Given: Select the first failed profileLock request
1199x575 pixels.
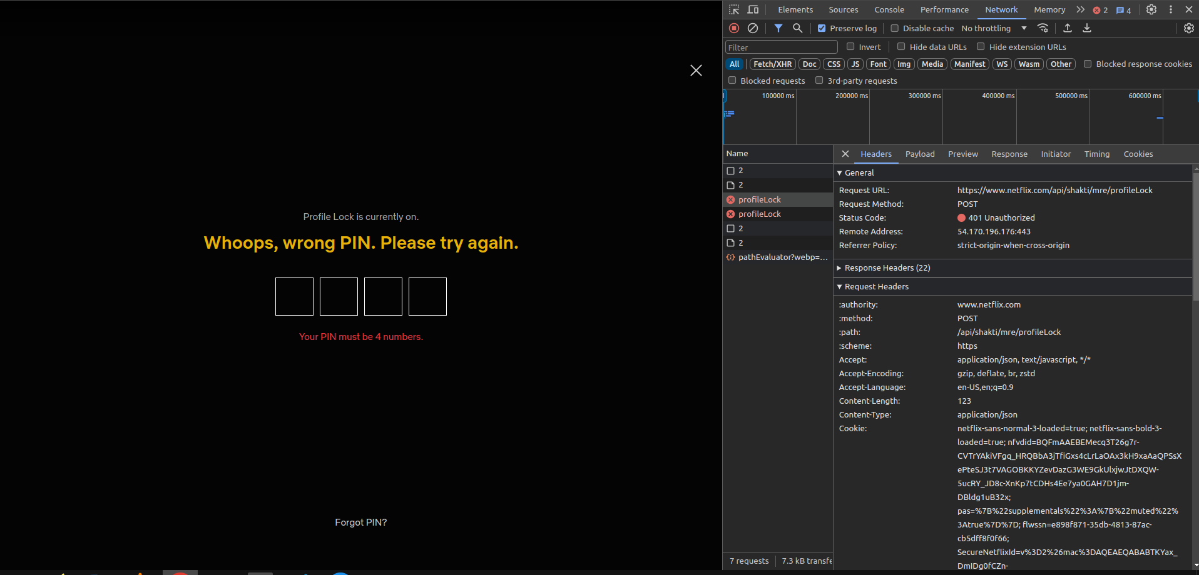Looking at the screenshot, I should [778, 199].
